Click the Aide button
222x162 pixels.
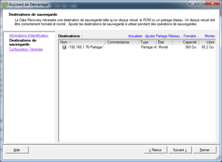(x=17, y=150)
